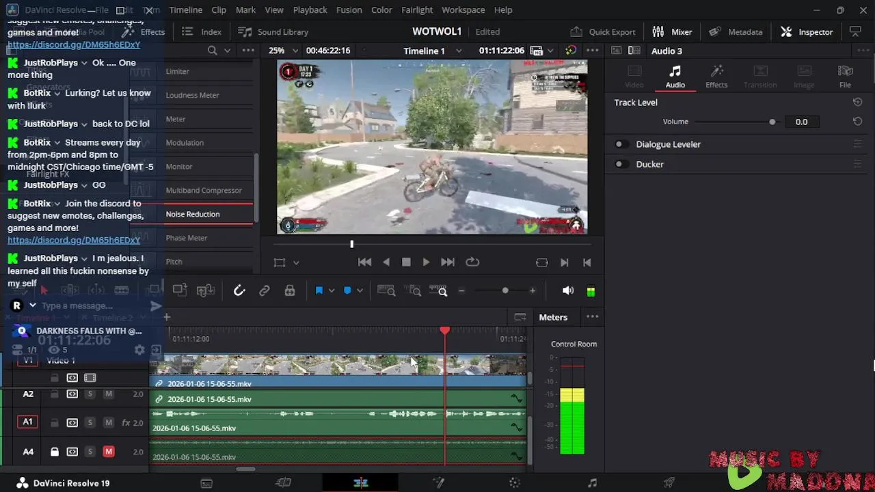The height and width of the screenshot is (492, 875).
Task: Open the Fairlight menu
Action: coord(417,10)
